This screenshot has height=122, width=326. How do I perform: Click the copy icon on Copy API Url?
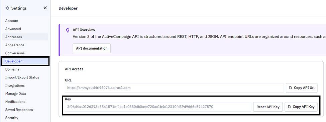(x=291, y=88)
